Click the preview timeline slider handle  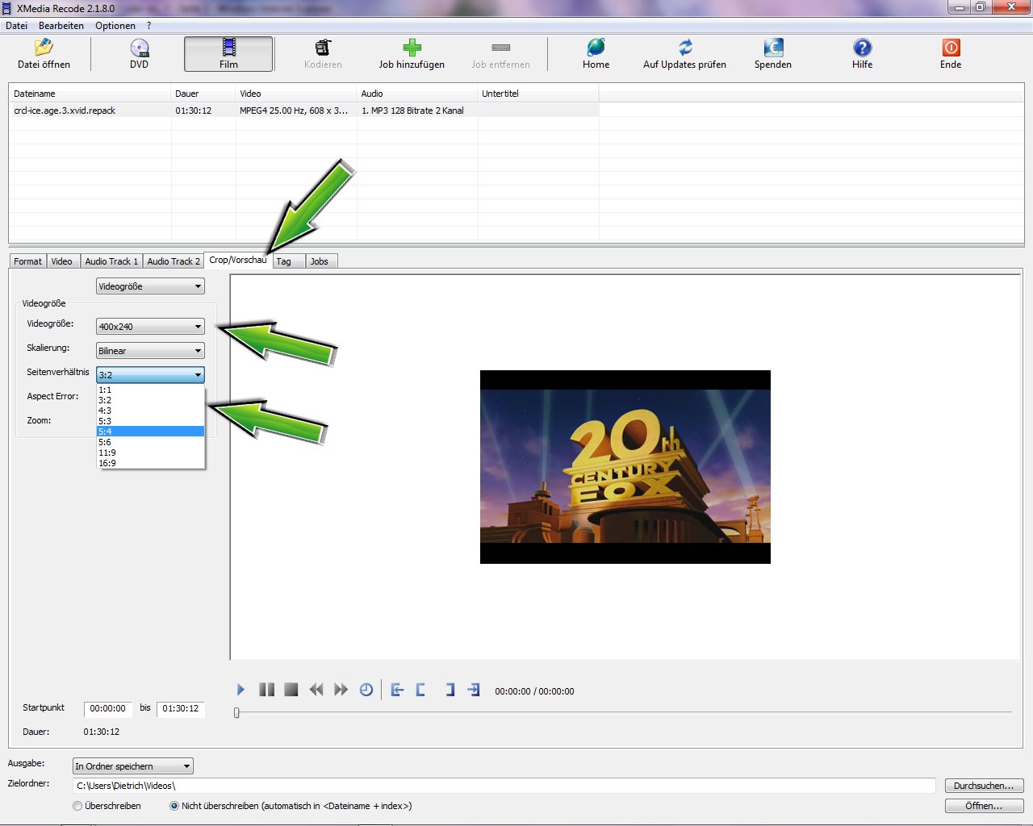[236, 712]
